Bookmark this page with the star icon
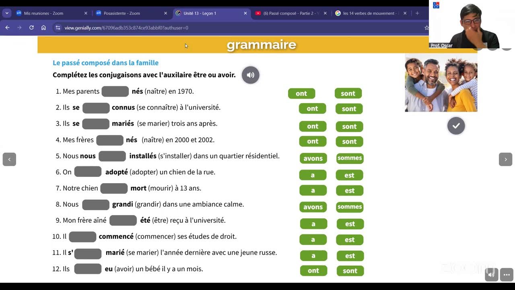Viewport: 515px width, 290px height. tap(426, 28)
